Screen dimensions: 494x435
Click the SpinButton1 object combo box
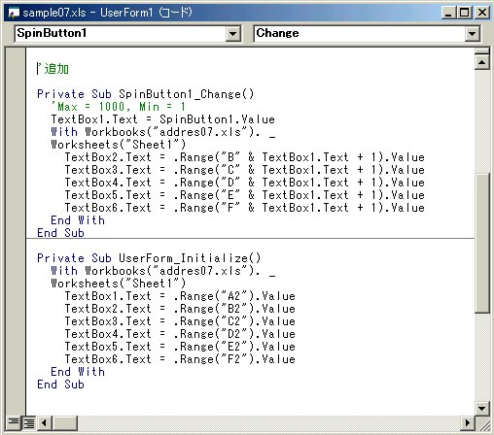coord(127,34)
